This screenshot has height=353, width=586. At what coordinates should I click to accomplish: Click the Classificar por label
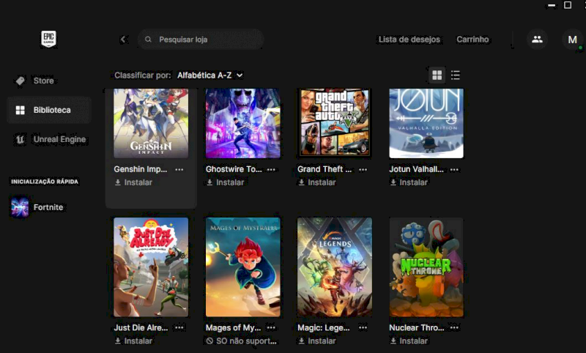click(x=143, y=75)
